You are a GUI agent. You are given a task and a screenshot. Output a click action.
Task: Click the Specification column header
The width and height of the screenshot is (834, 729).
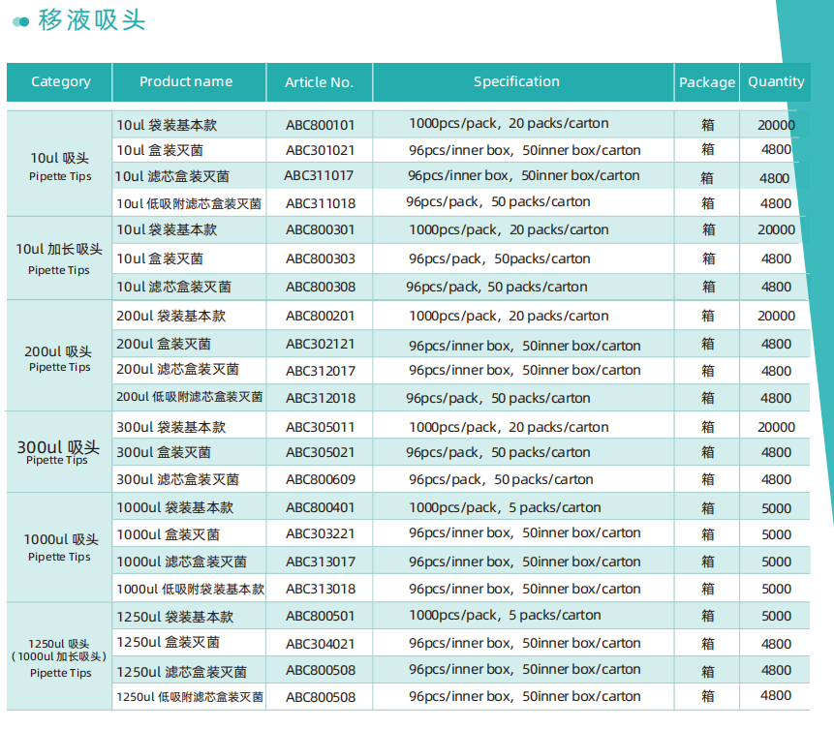[x=516, y=82]
